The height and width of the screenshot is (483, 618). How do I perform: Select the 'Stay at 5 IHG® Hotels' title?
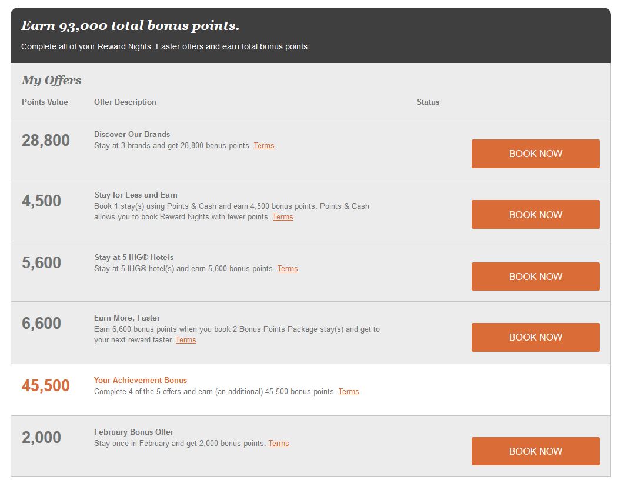(134, 257)
